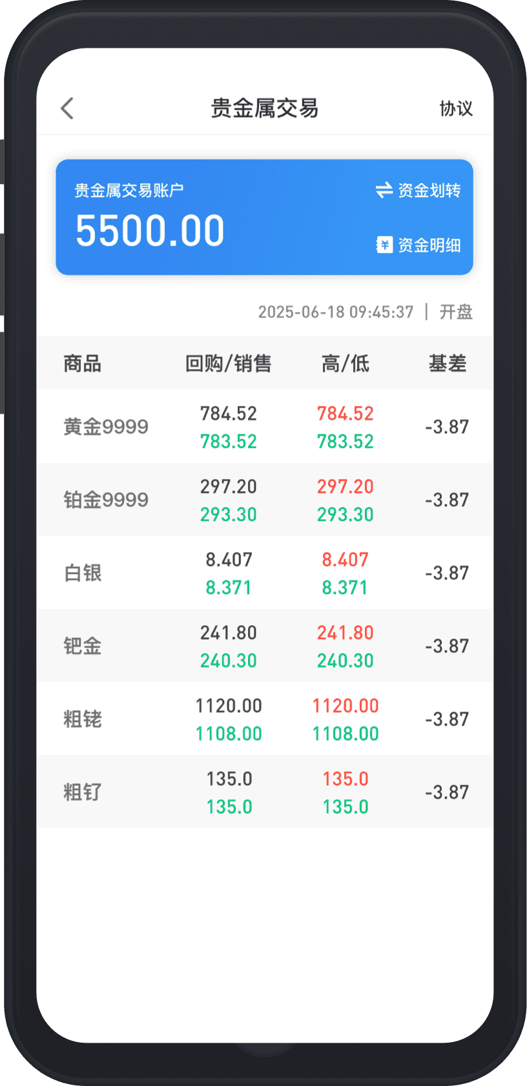Viewport: 527px width, 1086px height.
Task: Select the 铂金9999 platinum row
Action: [106, 500]
